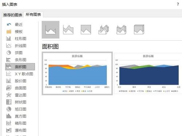
Task: Pick the 3-D stacked area subtype
Action: tap(121, 30)
